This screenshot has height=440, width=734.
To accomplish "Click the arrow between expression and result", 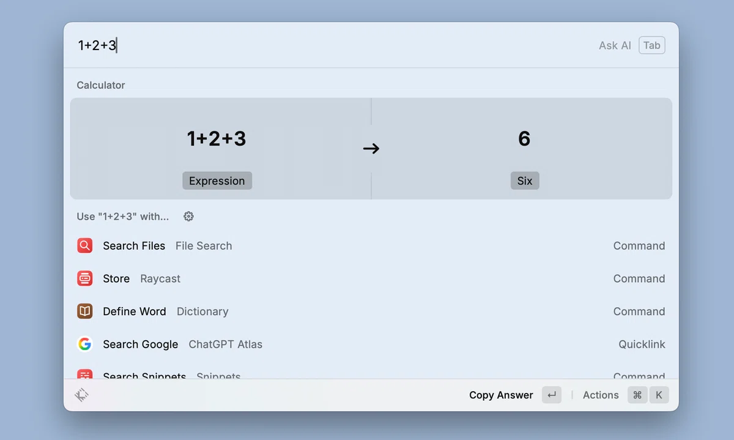I will (x=371, y=149).
